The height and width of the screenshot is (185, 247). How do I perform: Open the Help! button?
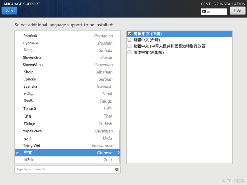[x=238, y=11]
